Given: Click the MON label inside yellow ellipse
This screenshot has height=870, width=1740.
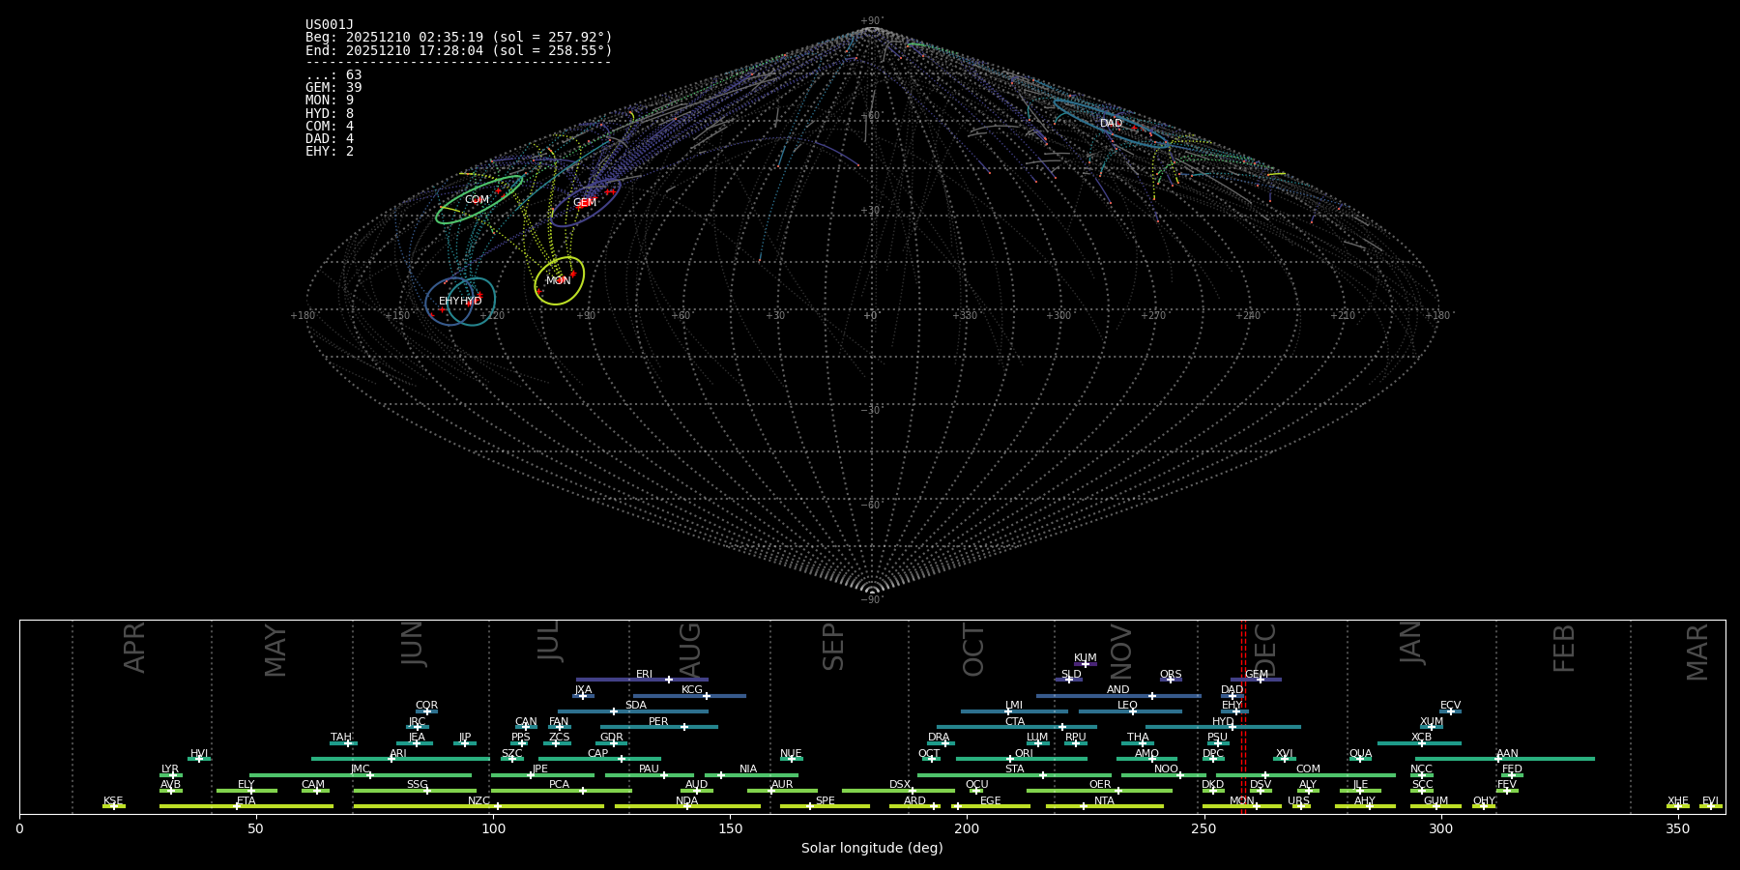Looking at the screenshot, I should tap(558, 281).
